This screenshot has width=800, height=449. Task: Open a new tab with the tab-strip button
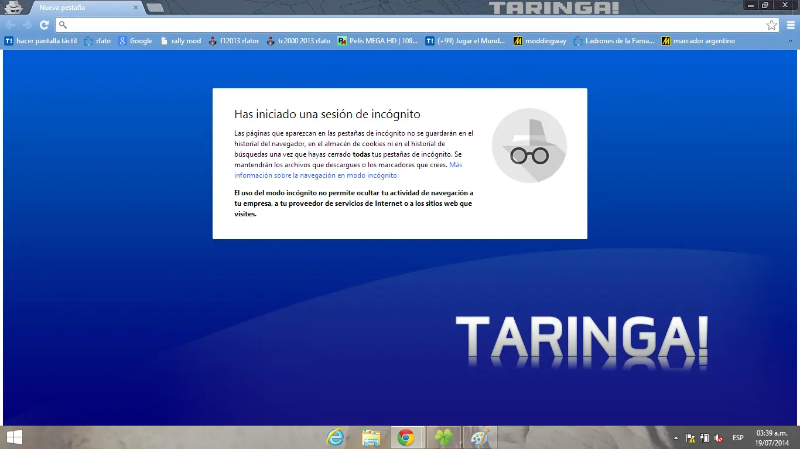(155, 8)
